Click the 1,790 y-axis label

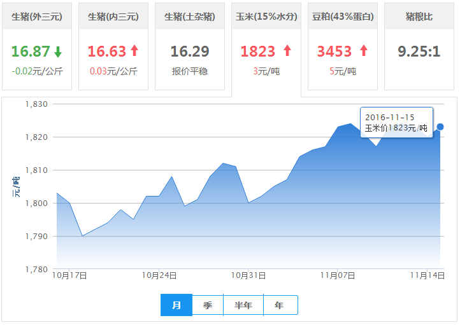37,237
